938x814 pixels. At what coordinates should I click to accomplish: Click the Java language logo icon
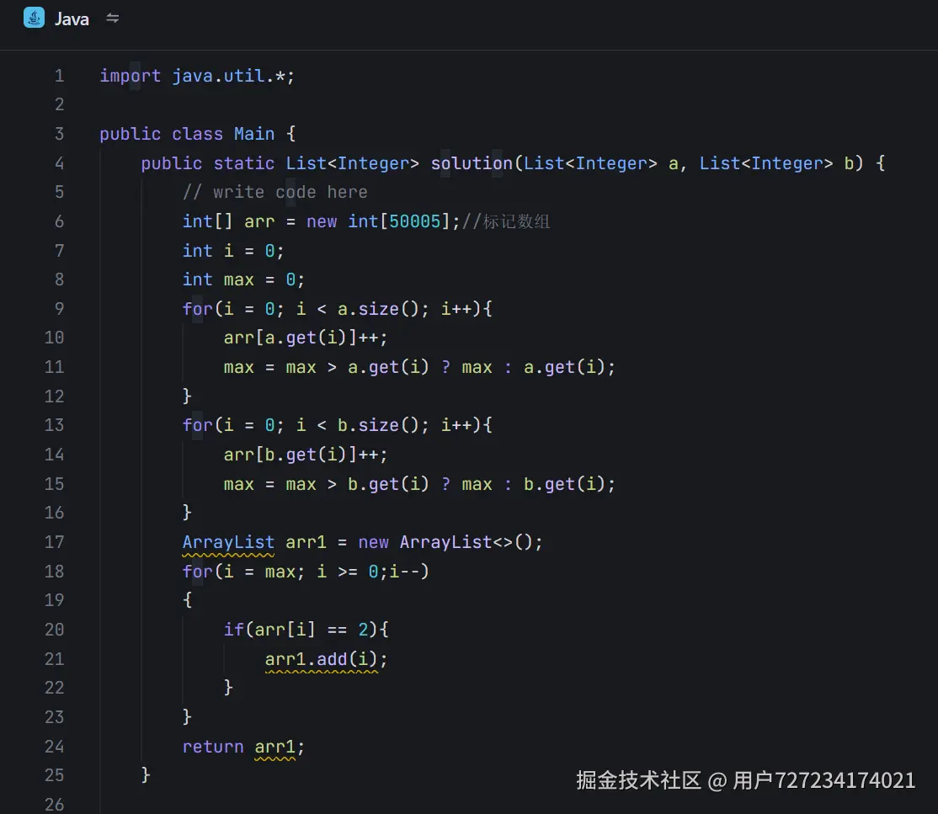[34, 18]
